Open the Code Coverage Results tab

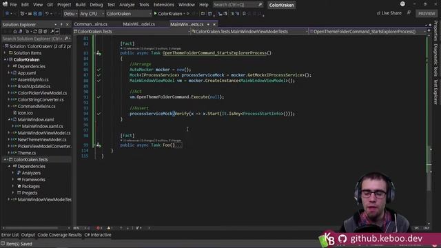click(x=59, y=235)
